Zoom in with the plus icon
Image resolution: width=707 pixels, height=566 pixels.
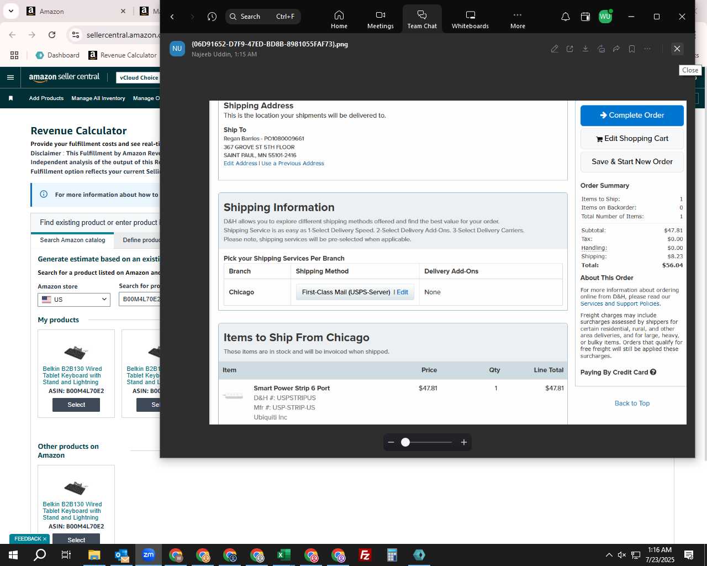464,442
